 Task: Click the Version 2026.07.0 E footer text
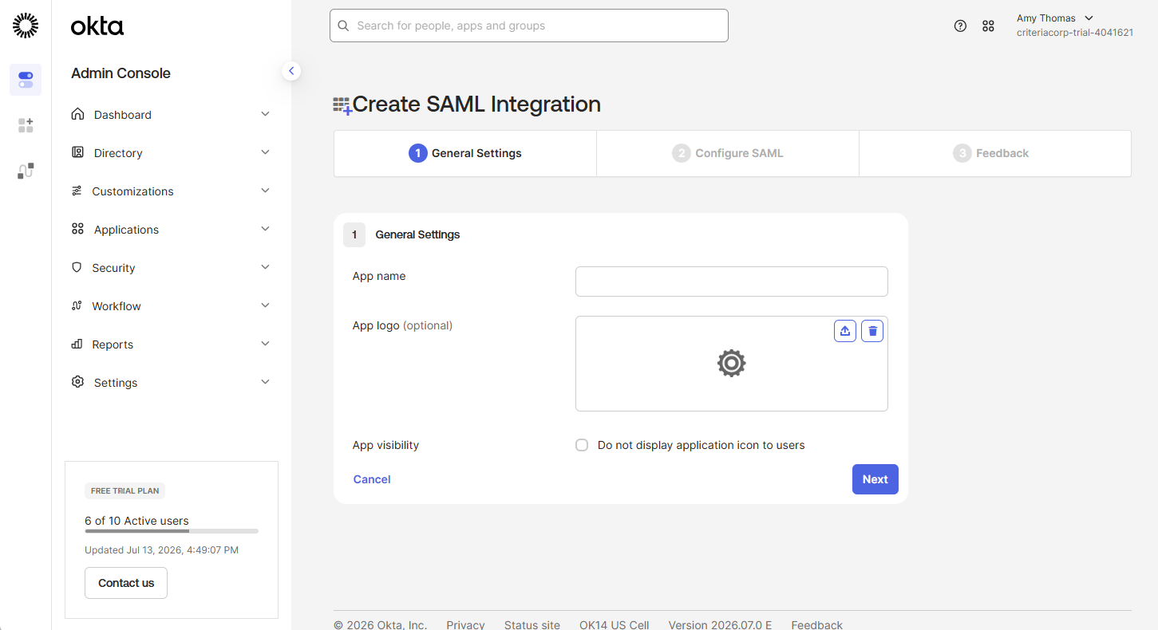pyautogui.click(x=720, y=624)
